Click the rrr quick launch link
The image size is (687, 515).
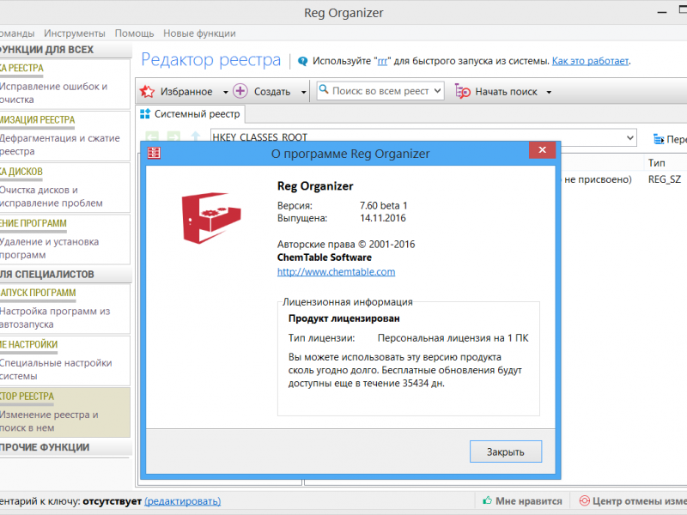coord(382,61)
